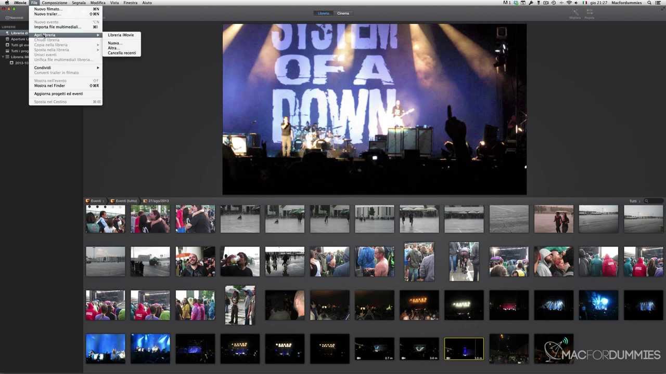Open the Composizione menu

pyautogui.click(x=55, y=3)
